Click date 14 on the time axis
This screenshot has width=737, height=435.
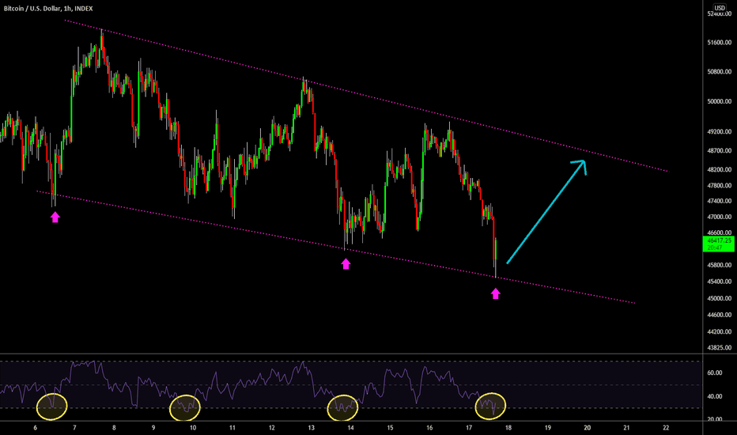click(x=350, y=428)
